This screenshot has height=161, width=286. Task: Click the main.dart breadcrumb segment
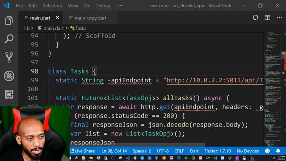pos(54,28)
